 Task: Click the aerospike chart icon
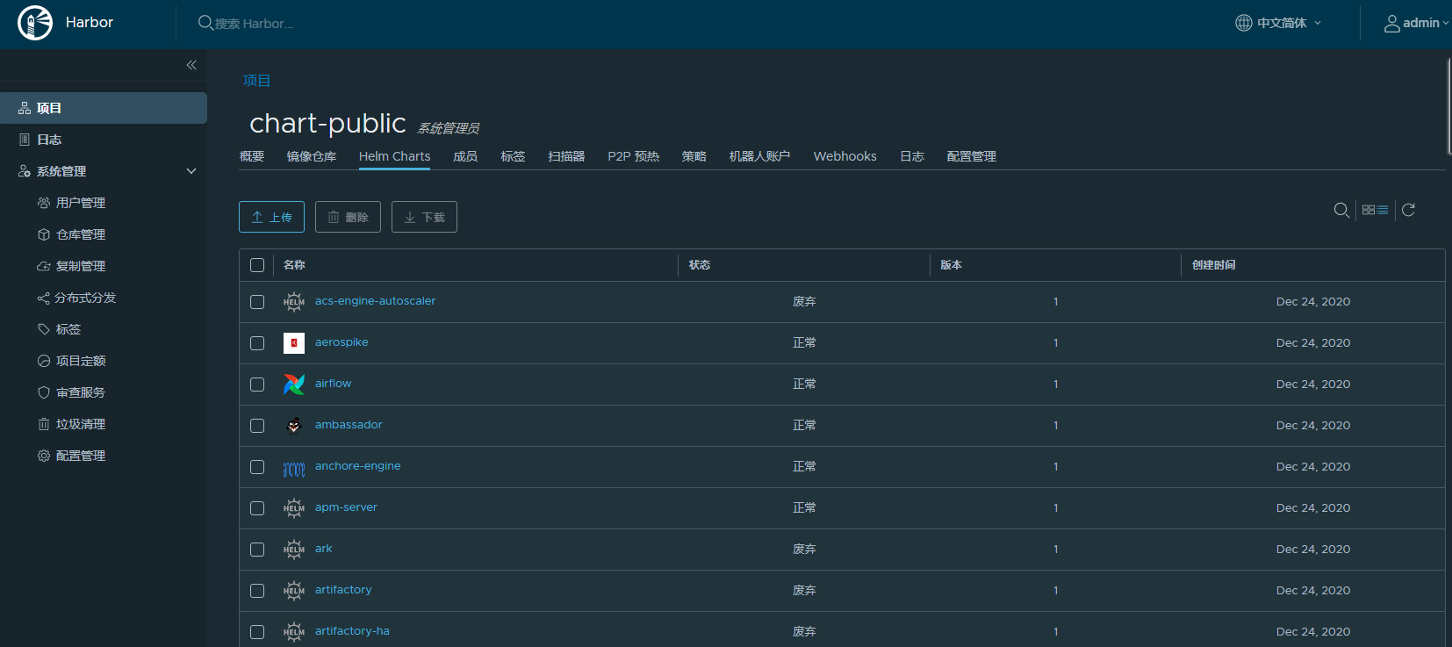pos(294,343)
